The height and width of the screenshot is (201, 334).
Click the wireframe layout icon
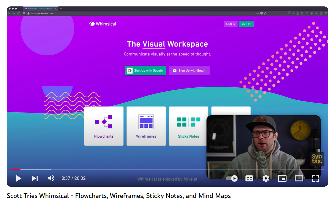146,122
